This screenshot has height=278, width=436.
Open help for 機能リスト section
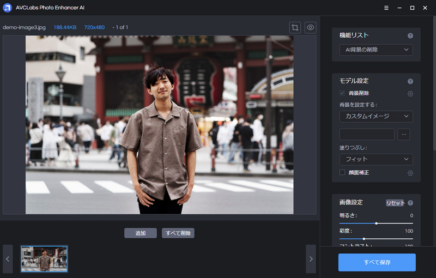410,35
